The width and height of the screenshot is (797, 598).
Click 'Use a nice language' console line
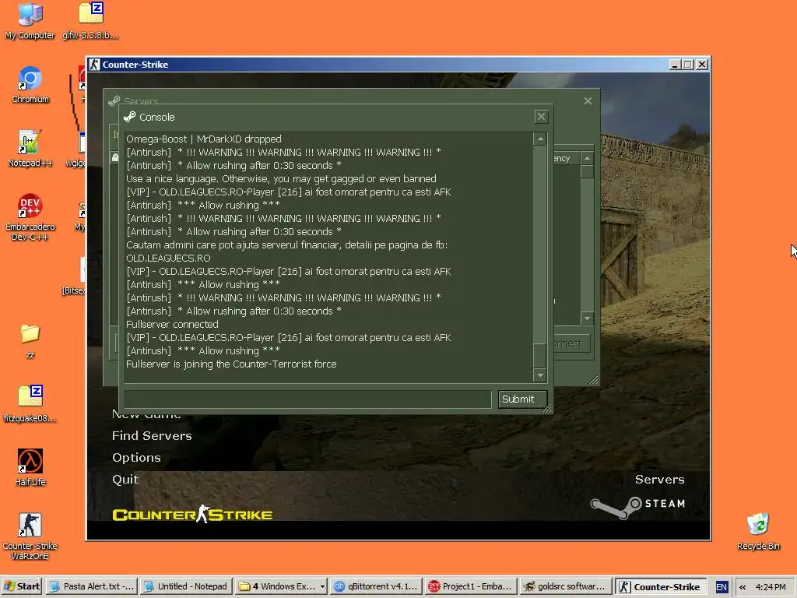281,178
